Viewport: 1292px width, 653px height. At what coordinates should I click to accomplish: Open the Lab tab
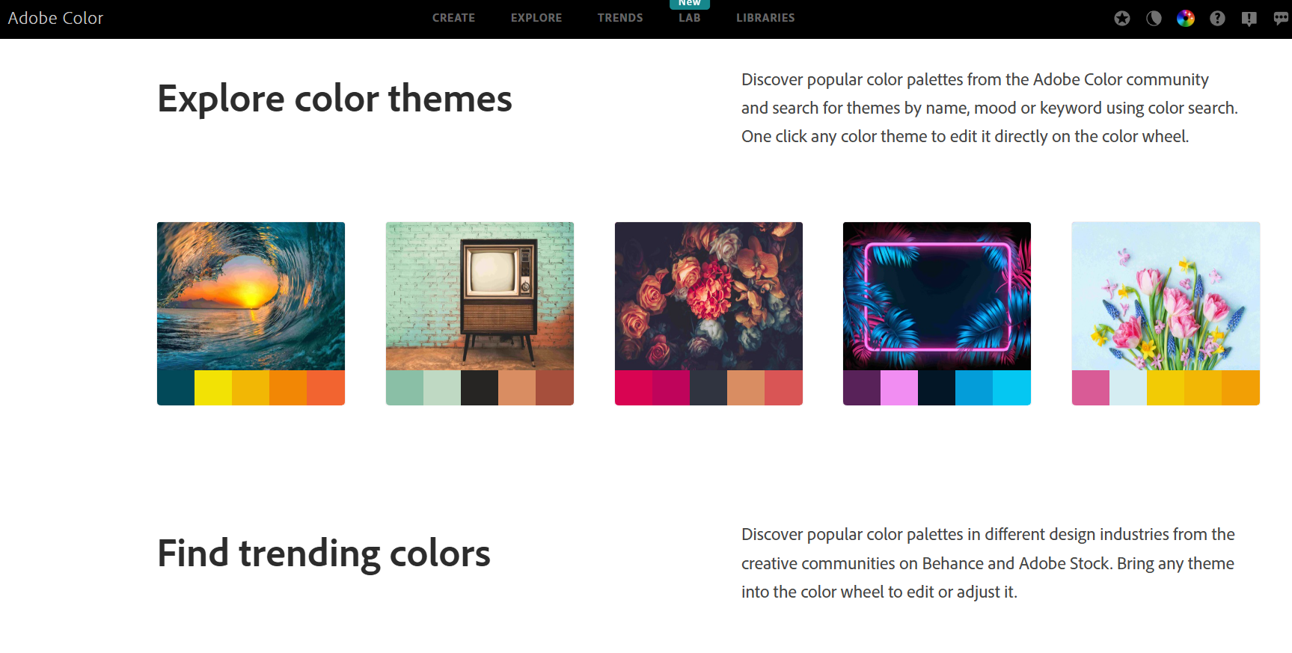pyautogui.click(x=690, y=18)
